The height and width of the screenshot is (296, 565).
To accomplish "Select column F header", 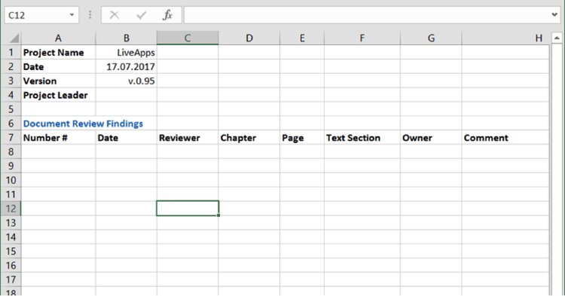I will point(362,38).
